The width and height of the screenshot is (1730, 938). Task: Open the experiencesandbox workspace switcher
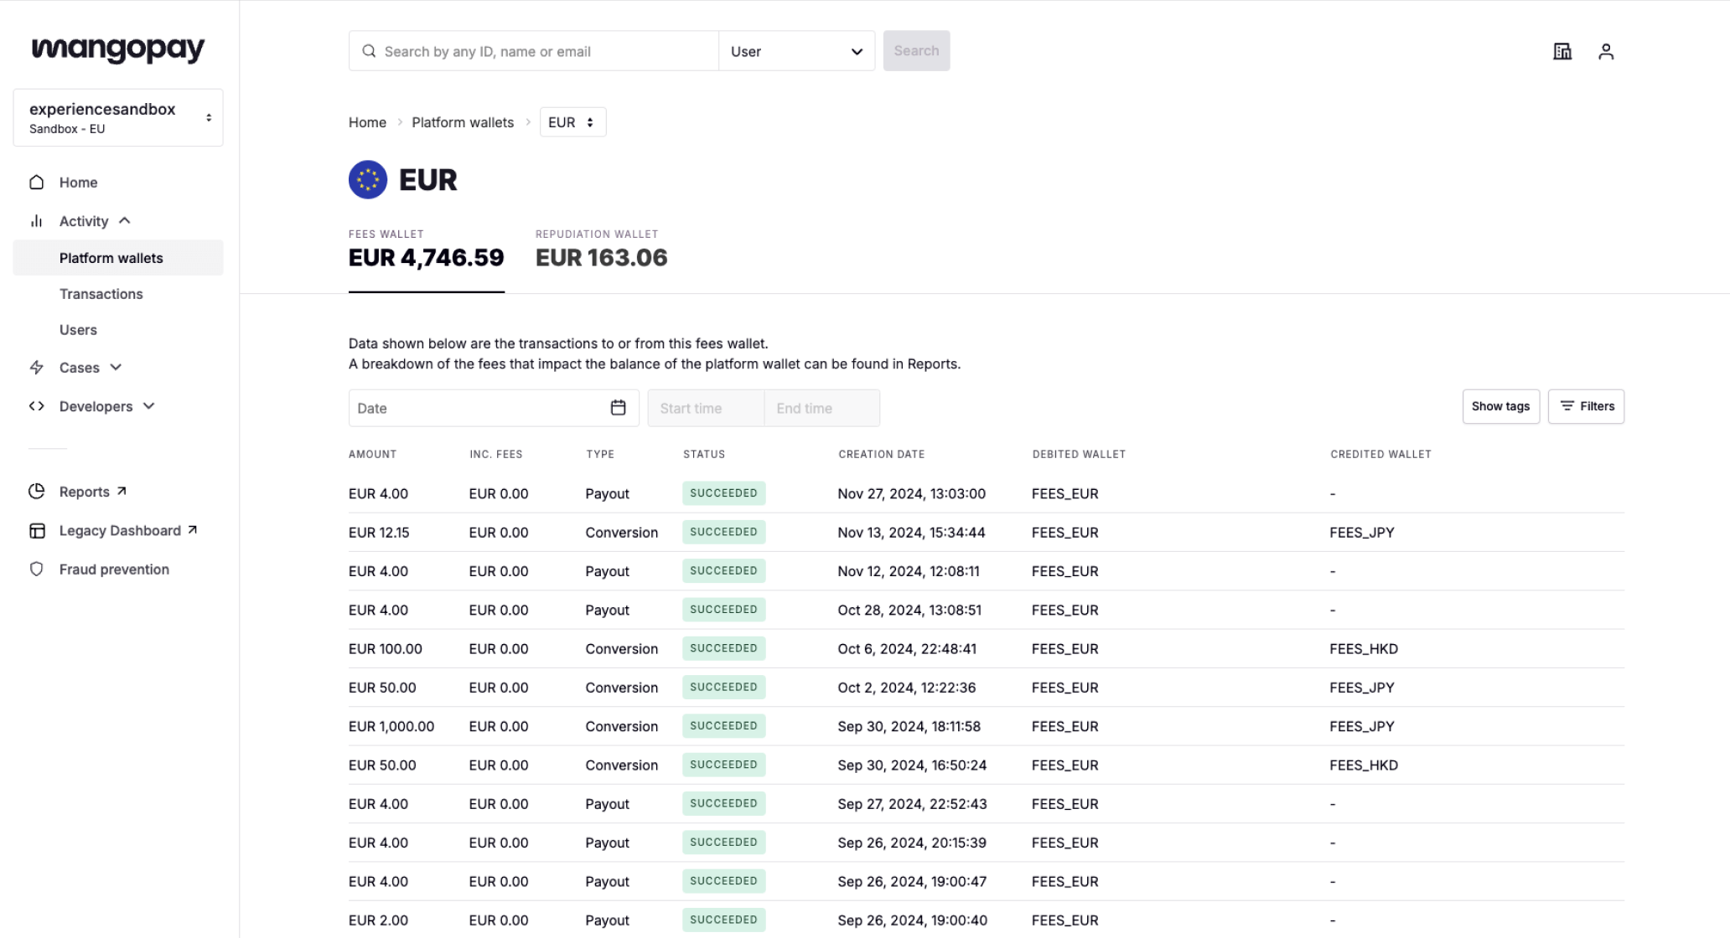click(x=118, y=117)
